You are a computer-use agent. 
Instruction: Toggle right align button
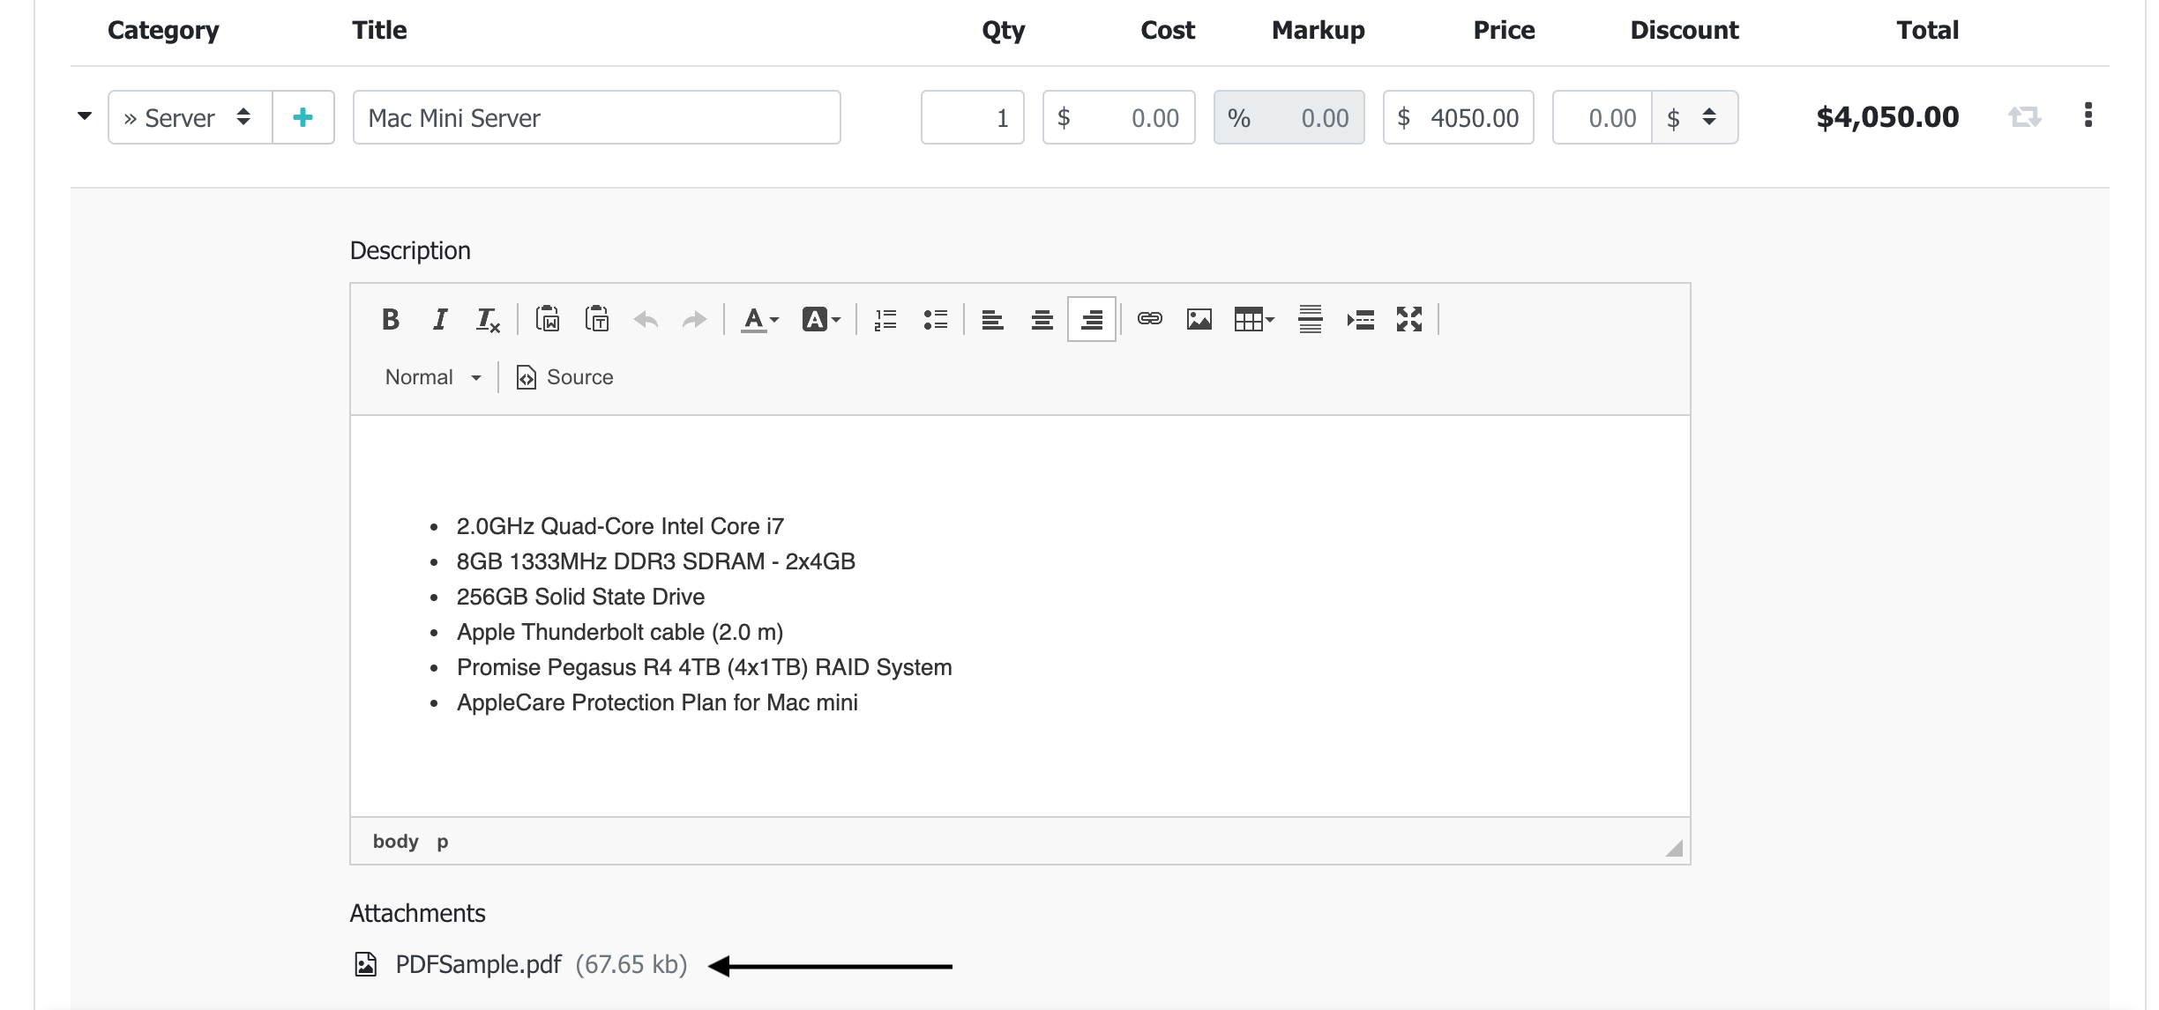(x=1092, y=319)
